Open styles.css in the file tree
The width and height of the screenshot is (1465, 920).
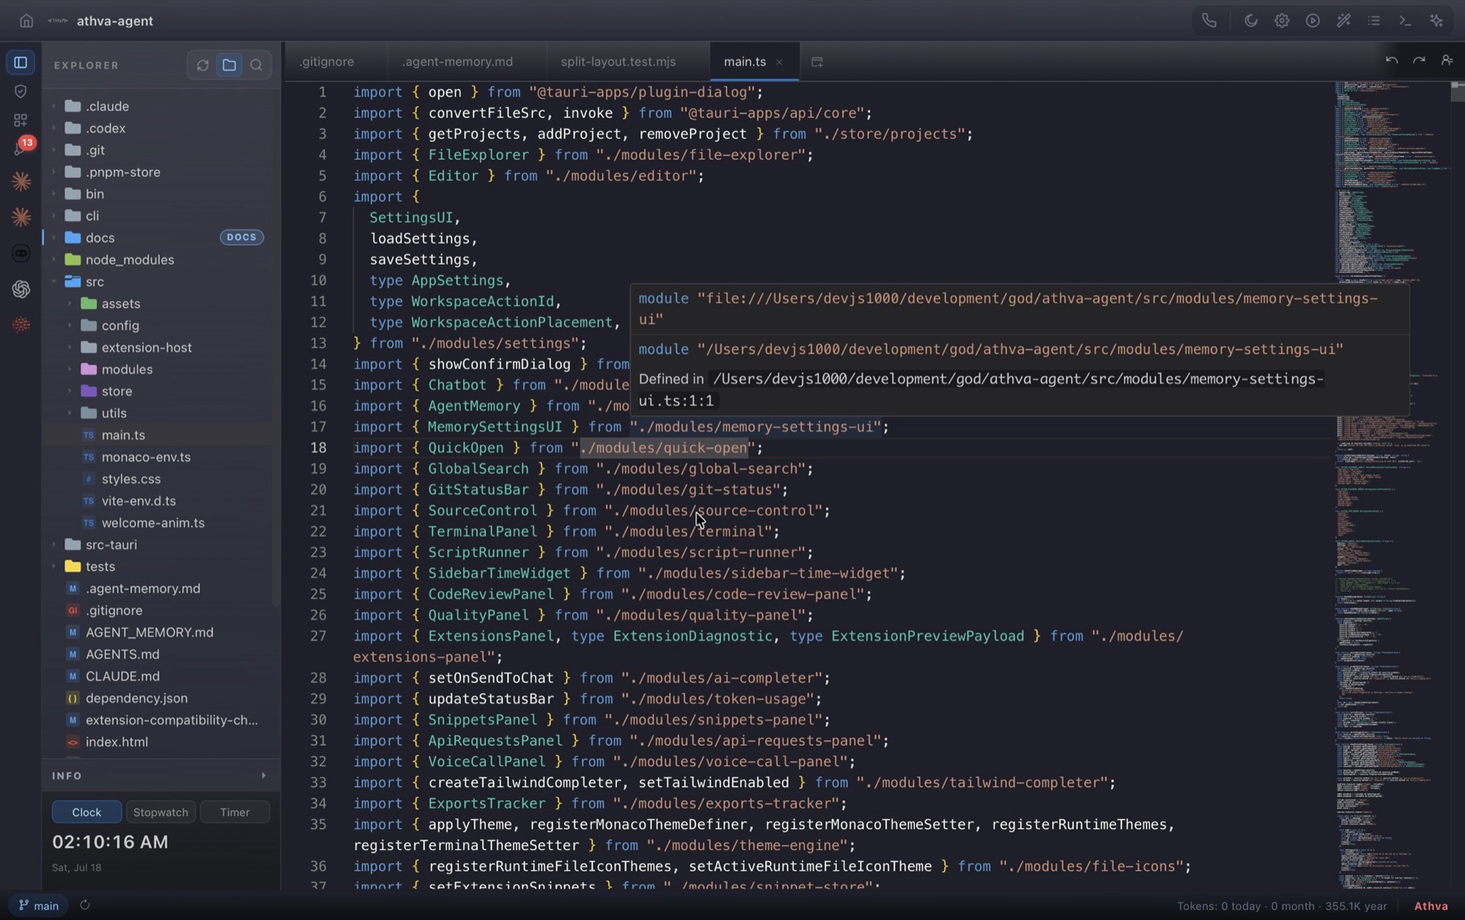pyautogui.click(x=159, y=480)
